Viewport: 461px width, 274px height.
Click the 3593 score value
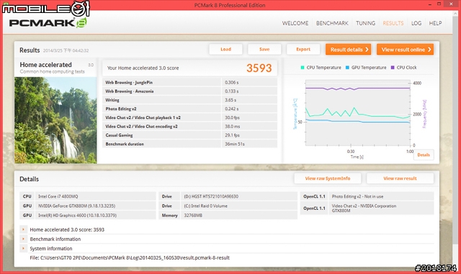pos(259,68)
